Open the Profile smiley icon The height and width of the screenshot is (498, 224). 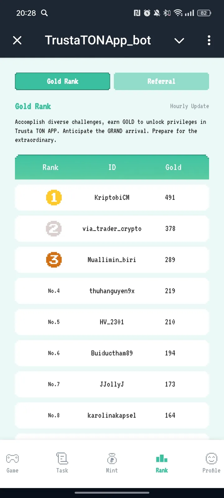211,458
